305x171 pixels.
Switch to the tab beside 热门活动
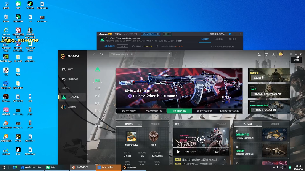[x=275, y=124]
